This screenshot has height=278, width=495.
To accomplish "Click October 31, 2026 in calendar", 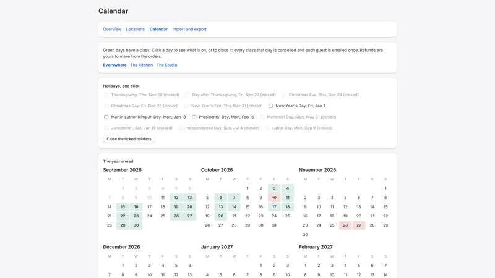I will click(274, 225).
